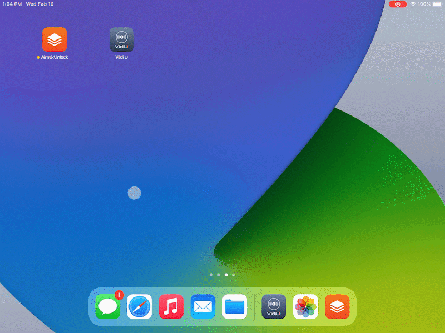445x333 pixels.
Task: Tap the 1:04 PM clock in status bar
Action: pos(11,4)
